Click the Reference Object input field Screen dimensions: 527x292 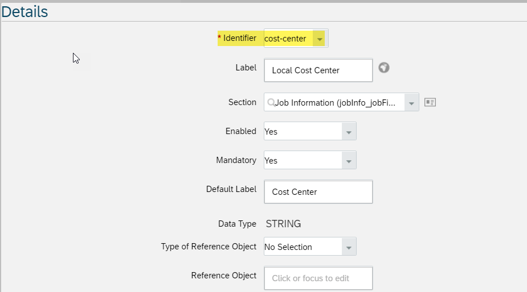click(318, 278)
